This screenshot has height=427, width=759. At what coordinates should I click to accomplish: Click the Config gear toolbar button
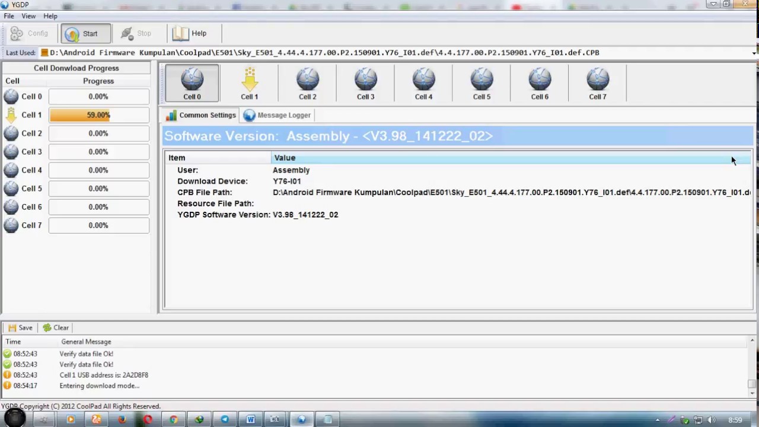tap(30, 33)
